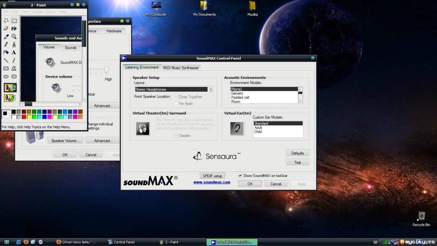
Task: Choose the Pencil tool in Paint
Action: [x=6, y=45]
